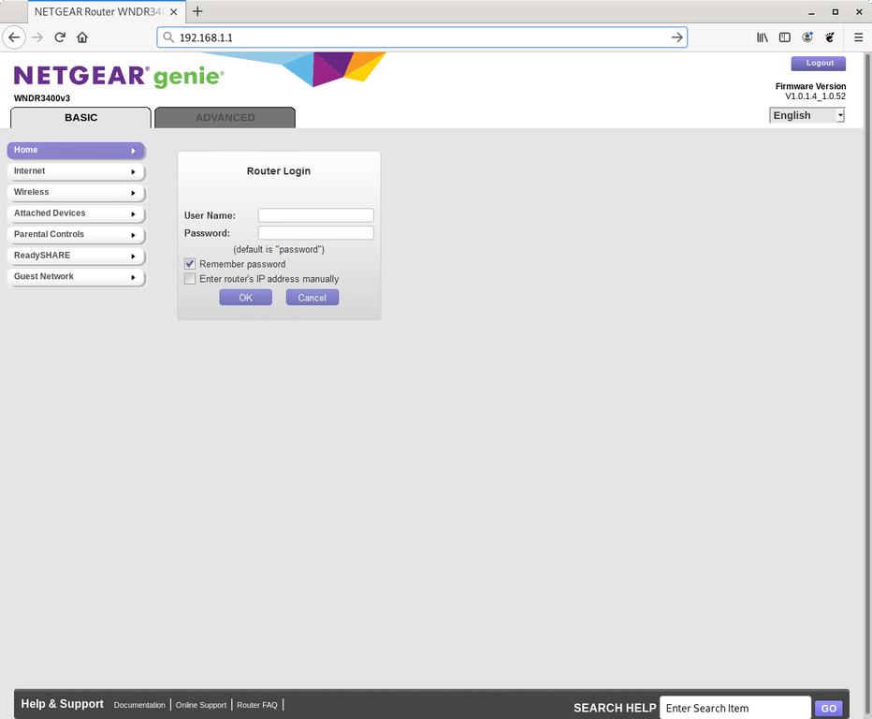Expand the Wireless sidebar menu item
This screenshot has width=872, height=719.
click(76, 193)
